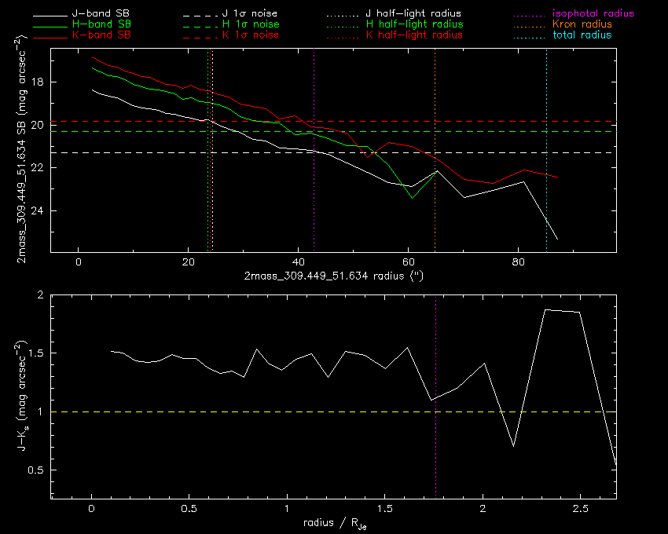668x534 pixels.
Task: Click the total radius legend label
Action: click(582, 35)
